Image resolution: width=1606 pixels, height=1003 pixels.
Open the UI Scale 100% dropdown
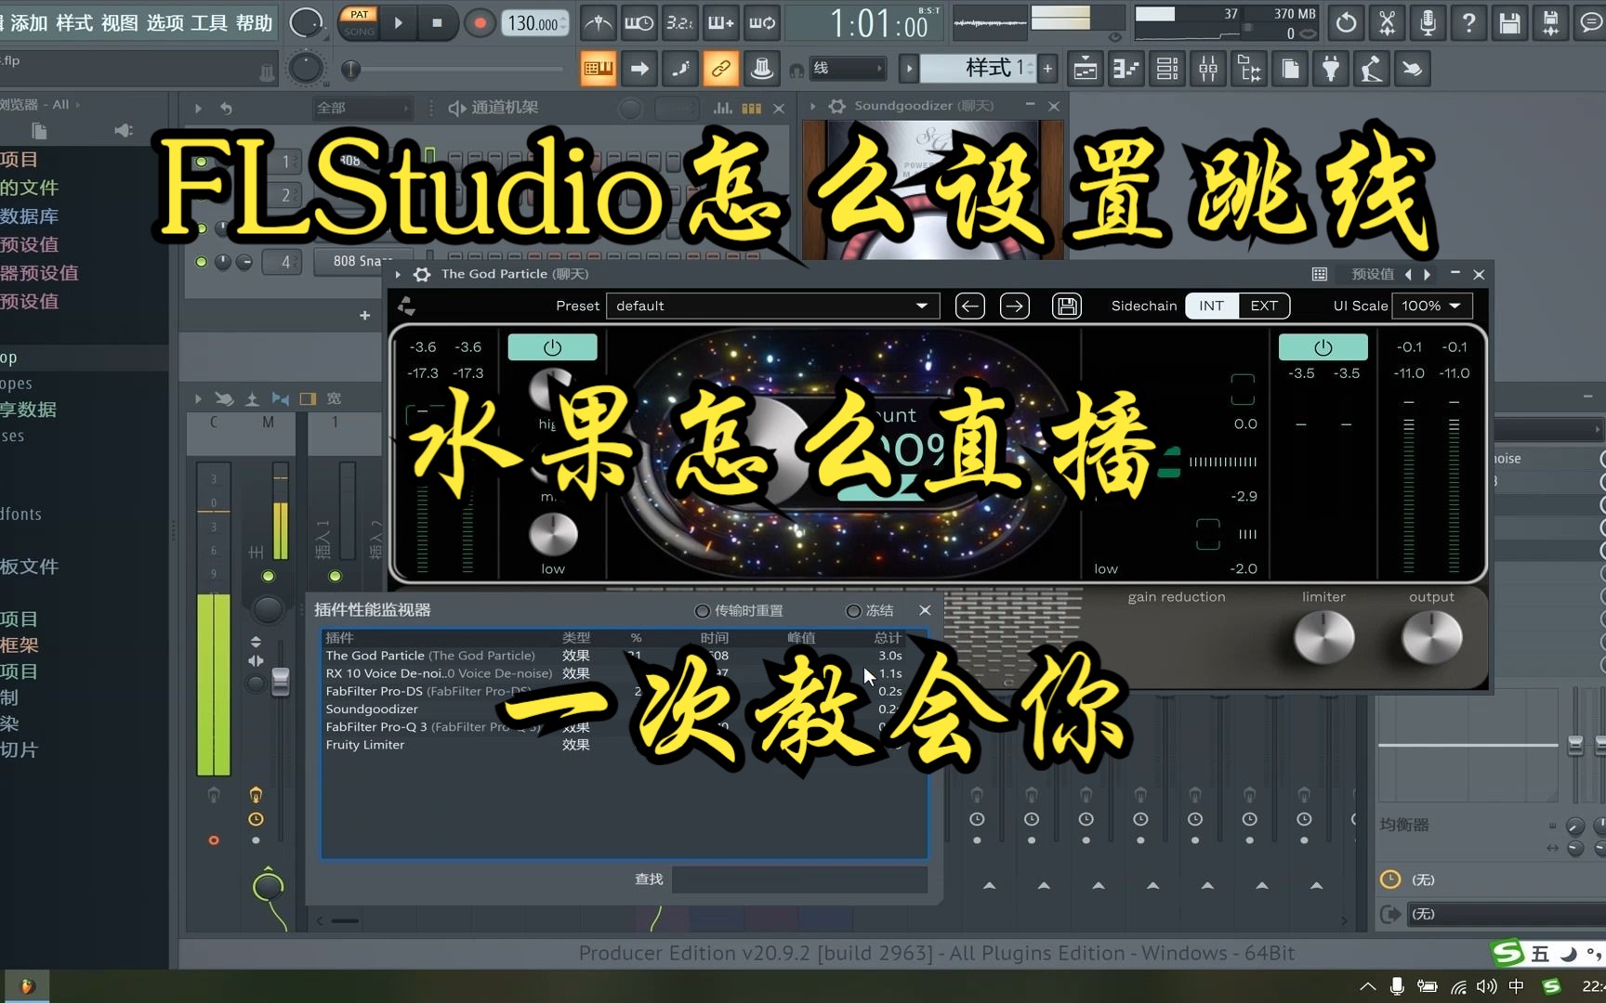1431,306
